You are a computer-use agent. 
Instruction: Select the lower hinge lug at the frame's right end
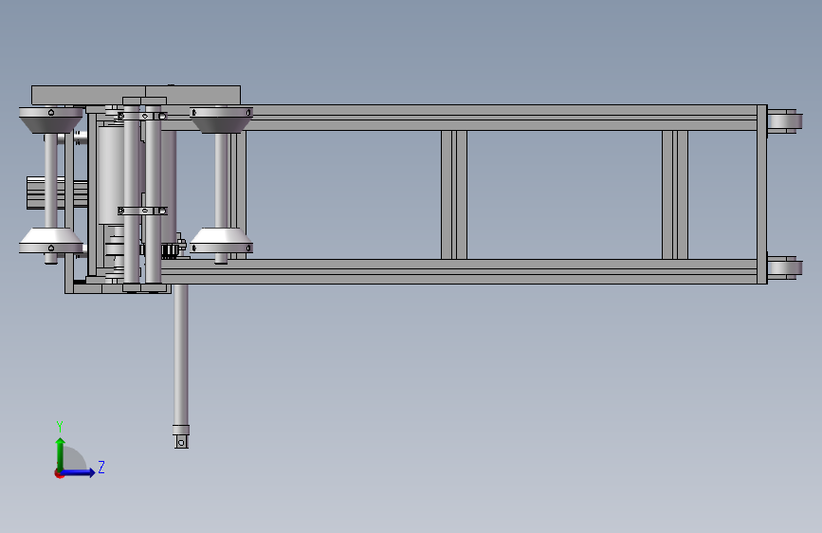click(785, 268)
